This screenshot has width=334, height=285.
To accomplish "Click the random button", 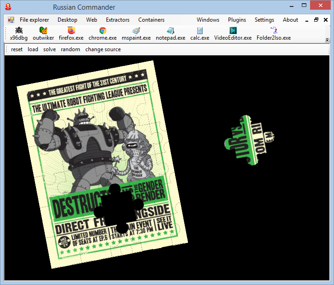I will [70, 49].
